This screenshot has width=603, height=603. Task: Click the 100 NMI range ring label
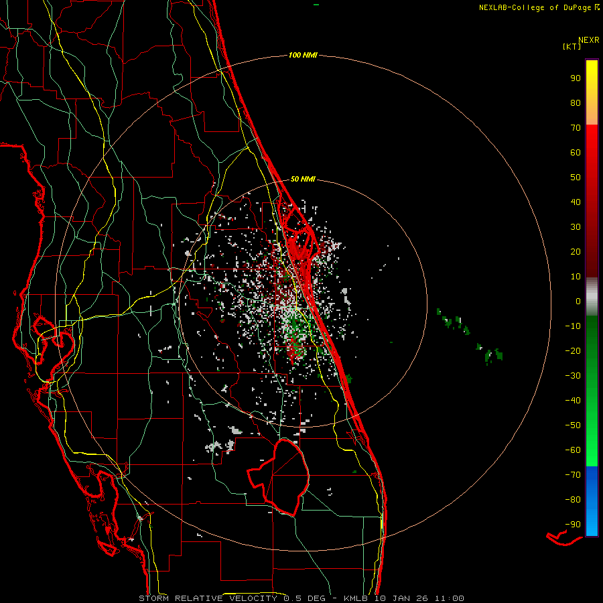click(x=303, y=56)
